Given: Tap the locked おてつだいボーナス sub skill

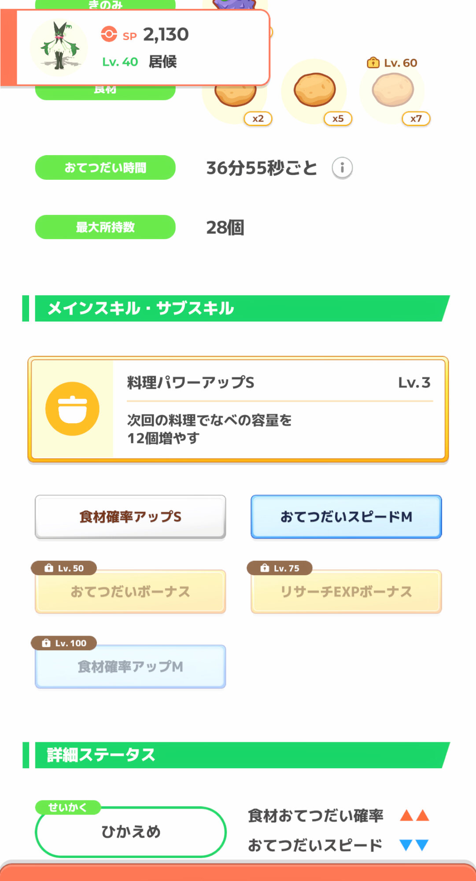Looking at the screenshot, I should (x=130, y=592).
